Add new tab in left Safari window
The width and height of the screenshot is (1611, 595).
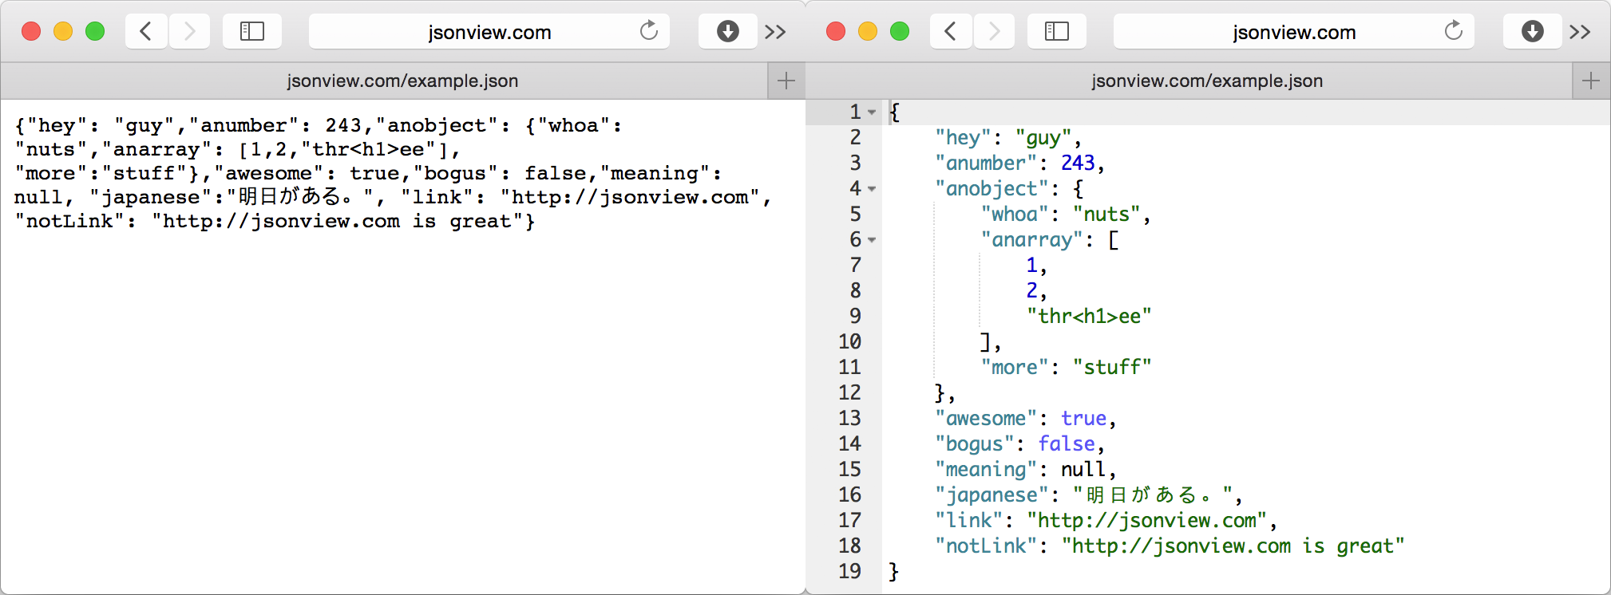(786, 81)
